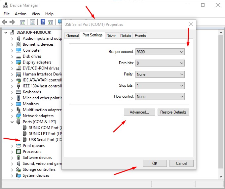Expand the Print queues category
The image size is (225, 189).
point(12,146)
